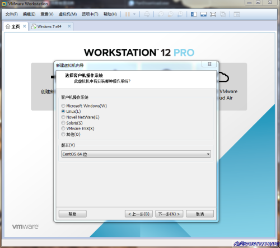
Task: Close the 新建虚拟机向导 dialog
Action: 209,64
